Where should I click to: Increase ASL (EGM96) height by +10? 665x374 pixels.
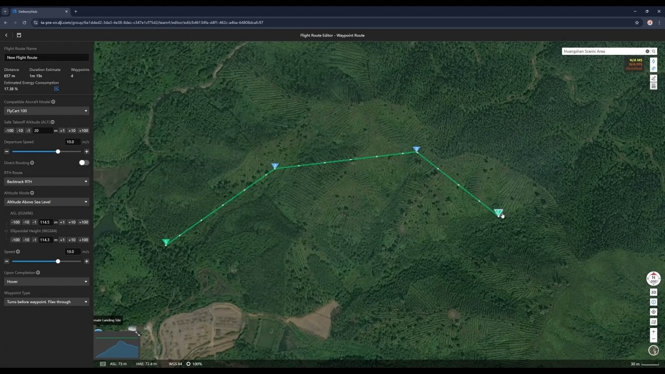[x=71, y=222]
